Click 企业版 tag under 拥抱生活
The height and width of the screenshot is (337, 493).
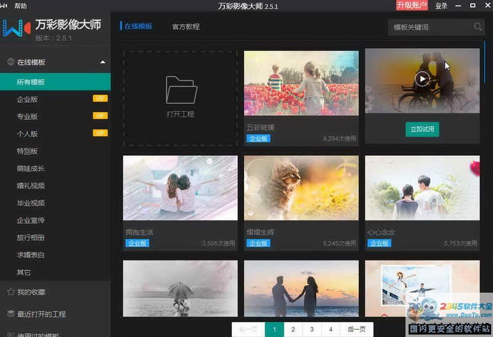tap(137, 243)
